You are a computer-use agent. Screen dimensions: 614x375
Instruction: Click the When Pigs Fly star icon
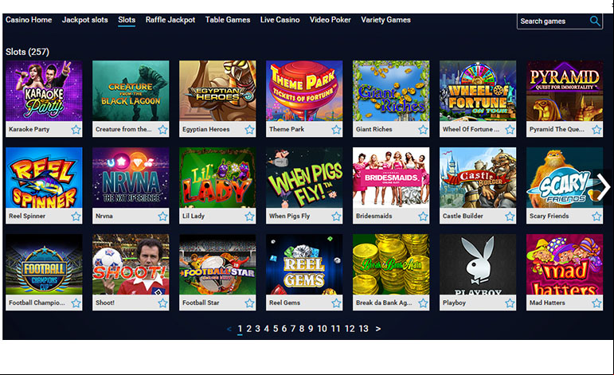pos(336,217)
